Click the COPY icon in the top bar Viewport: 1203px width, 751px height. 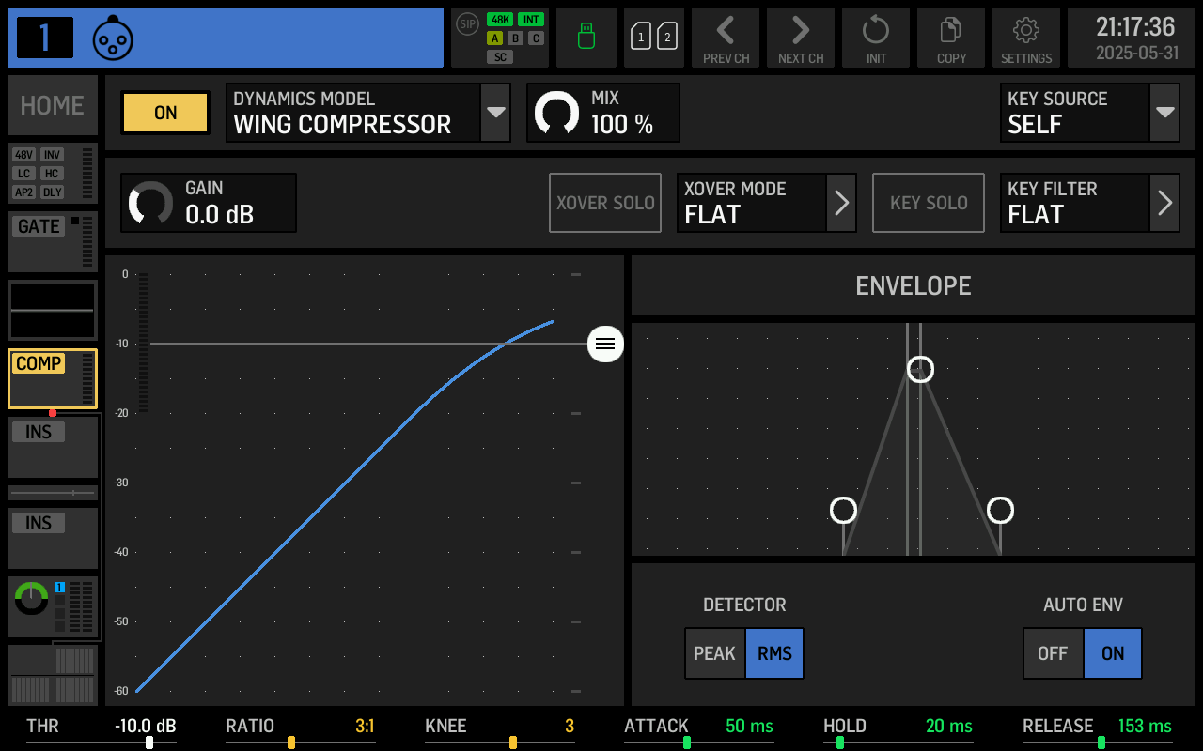click(x=950, y=38)
